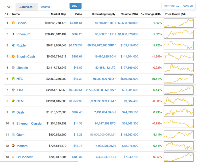Viewport: 202px width, 162px height.
Task: Open Dash 7d price graph
Action: pyautogui.click(x=179, y=112)
